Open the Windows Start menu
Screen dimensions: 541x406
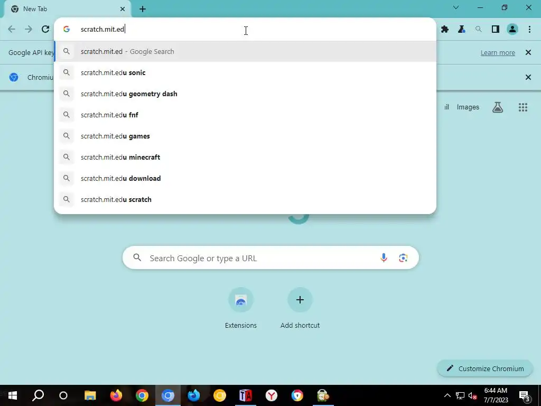coord(13,395)
